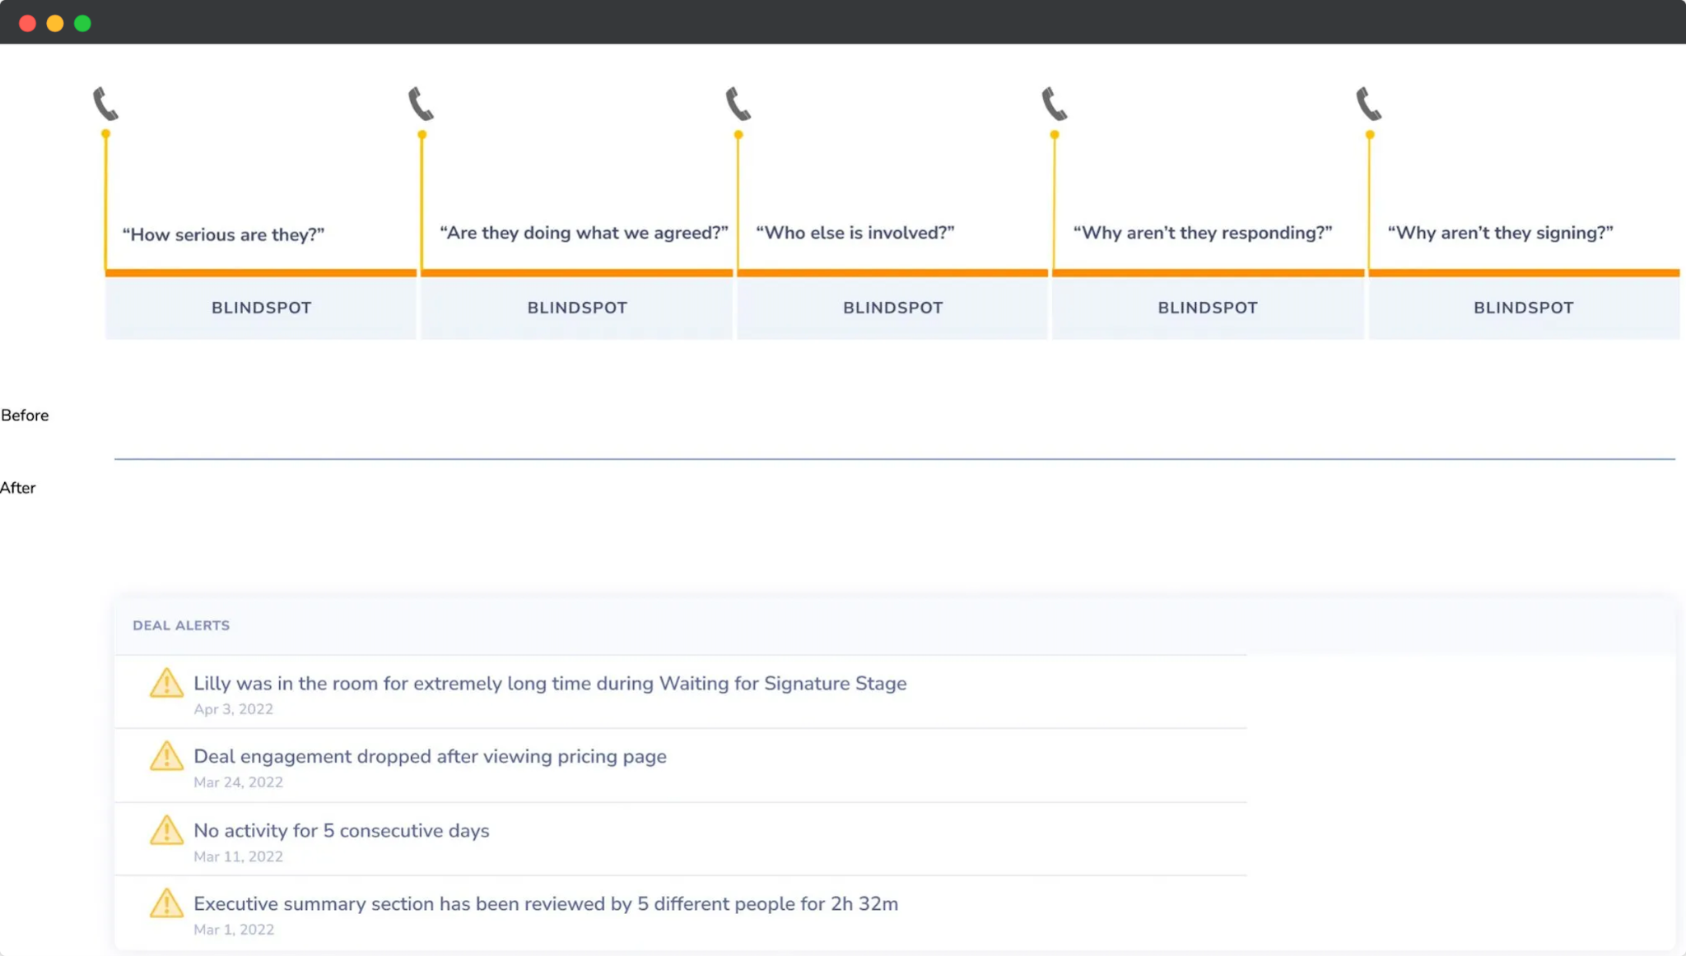Click the warning icon on the executive summary alert

166,903
